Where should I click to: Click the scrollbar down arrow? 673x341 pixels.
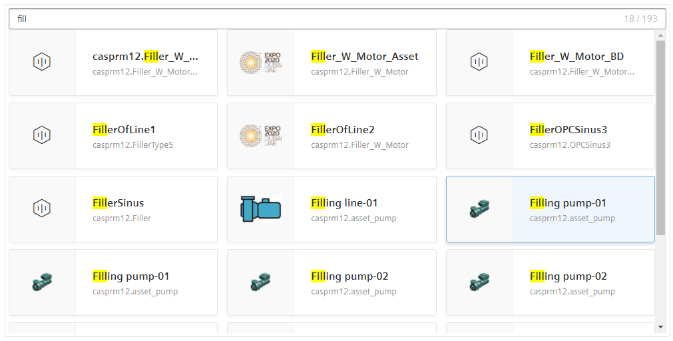click(x=660, y=327)
